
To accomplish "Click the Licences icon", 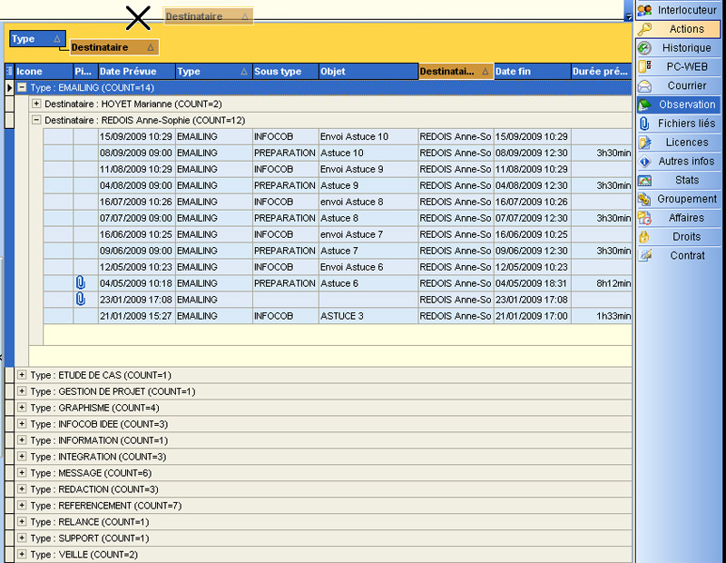I will tap(645, 143).
